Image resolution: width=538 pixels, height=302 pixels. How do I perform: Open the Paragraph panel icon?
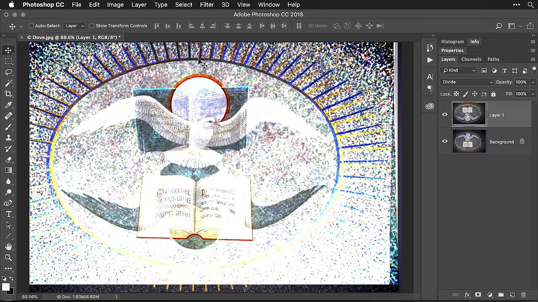430,89
